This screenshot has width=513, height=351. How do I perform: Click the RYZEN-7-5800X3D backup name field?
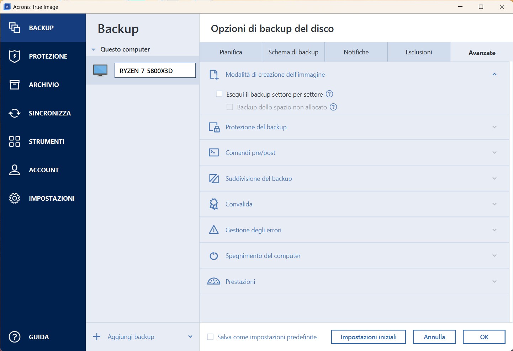(x=155, y=71)
